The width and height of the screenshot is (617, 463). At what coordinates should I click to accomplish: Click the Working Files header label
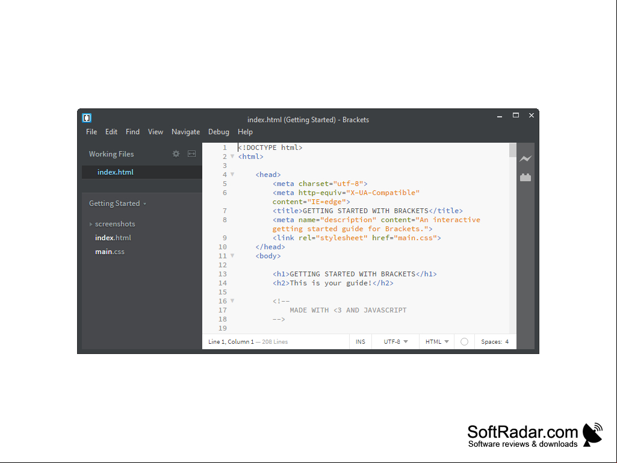pyautogui.click(x=111, y=154)
